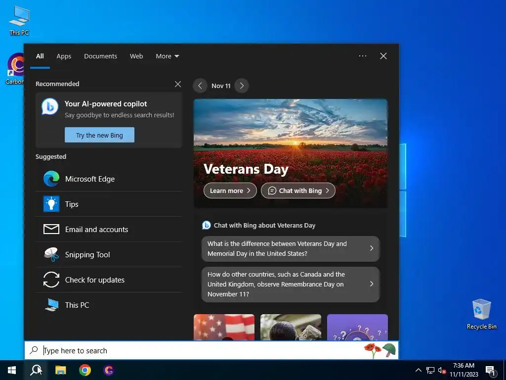Launch Snipping Tool scissors icon
Image resolution: width=506 pixels, height=380 pixels.
(x=51, y=254)
